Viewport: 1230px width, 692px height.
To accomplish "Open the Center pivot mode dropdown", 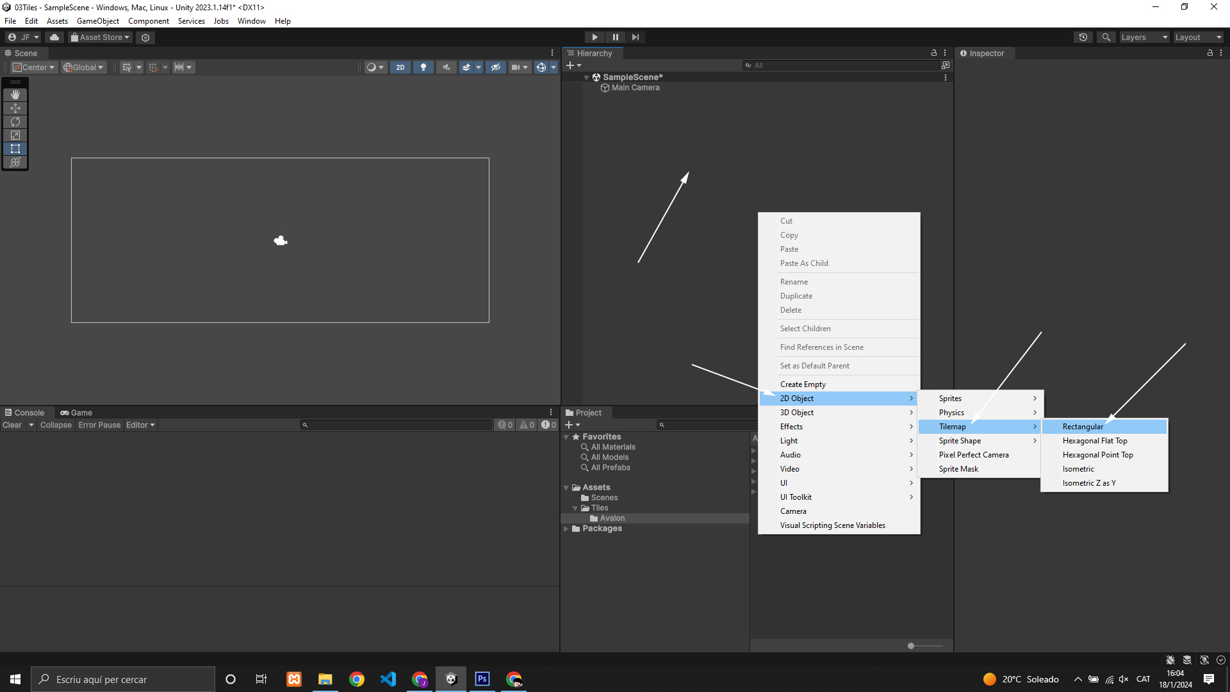I will point(35,67).
